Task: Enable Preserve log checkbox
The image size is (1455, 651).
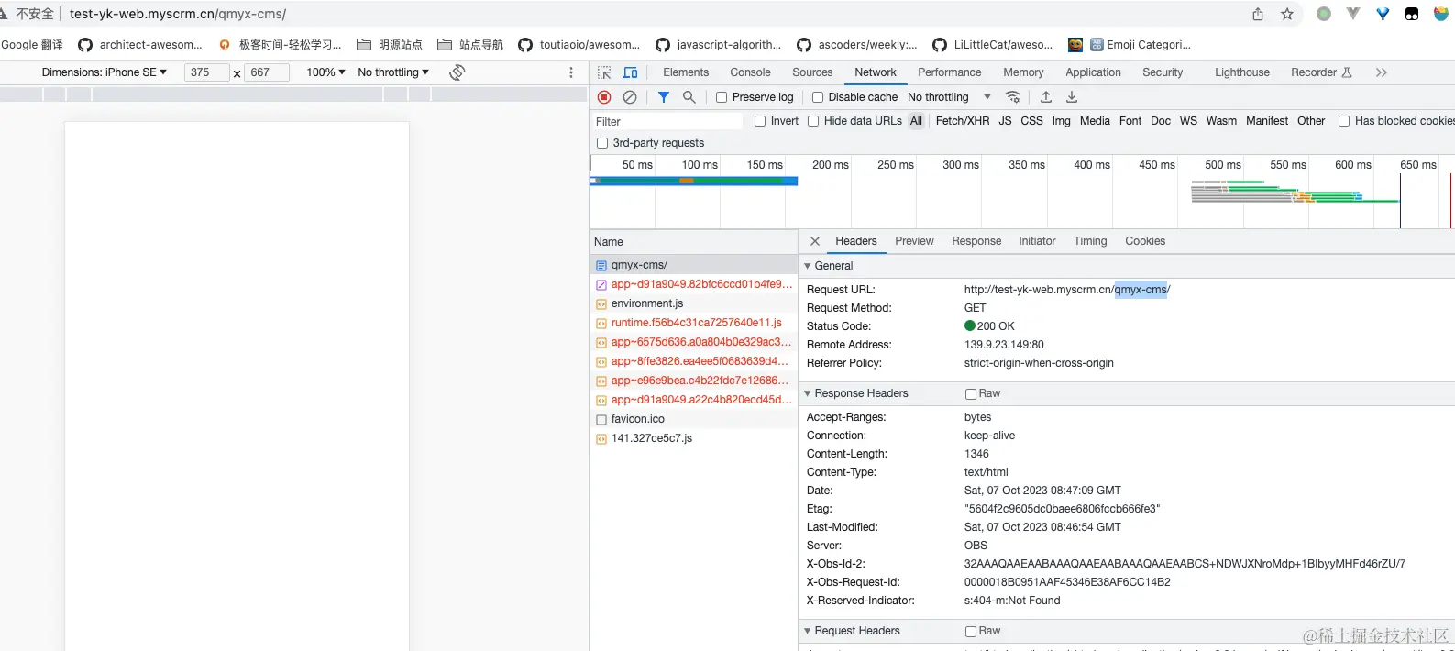Action: click(722, 97)
